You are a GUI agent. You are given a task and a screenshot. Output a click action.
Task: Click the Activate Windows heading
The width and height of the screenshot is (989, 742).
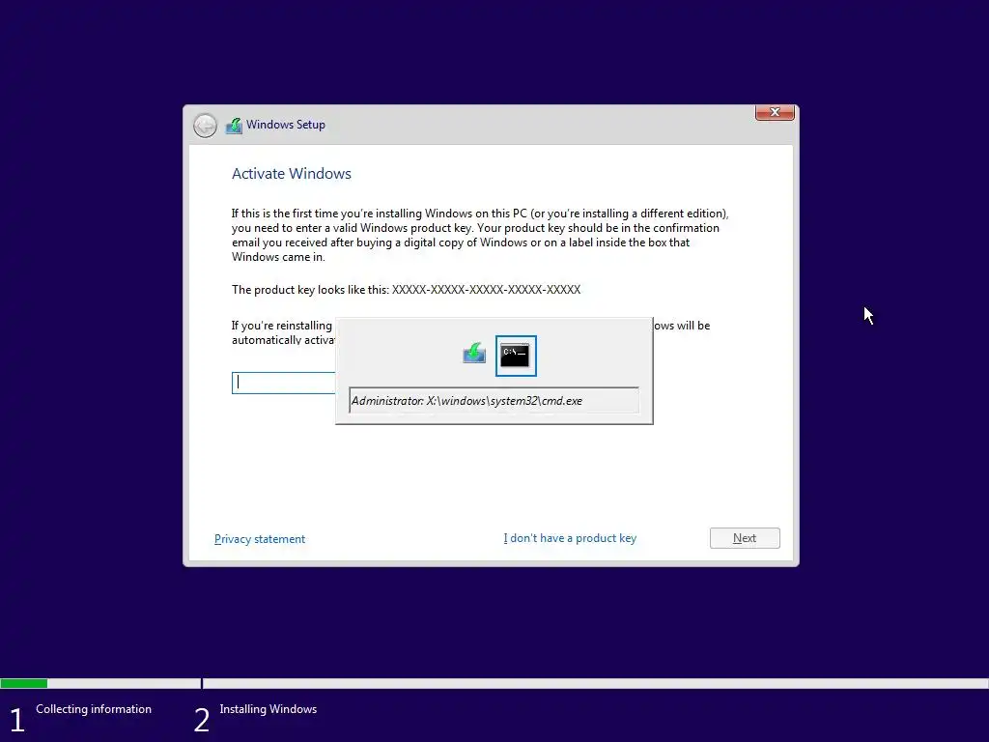point(292,174)
